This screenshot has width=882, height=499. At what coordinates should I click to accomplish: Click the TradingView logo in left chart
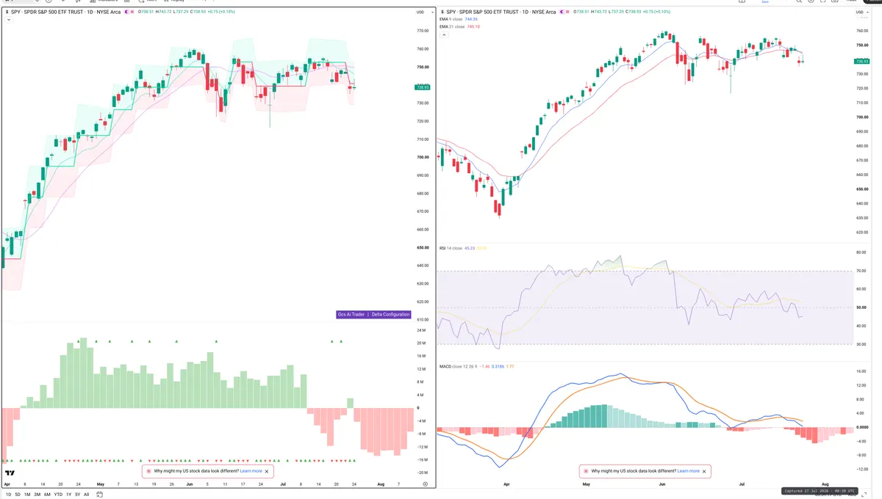coord(10,474)
